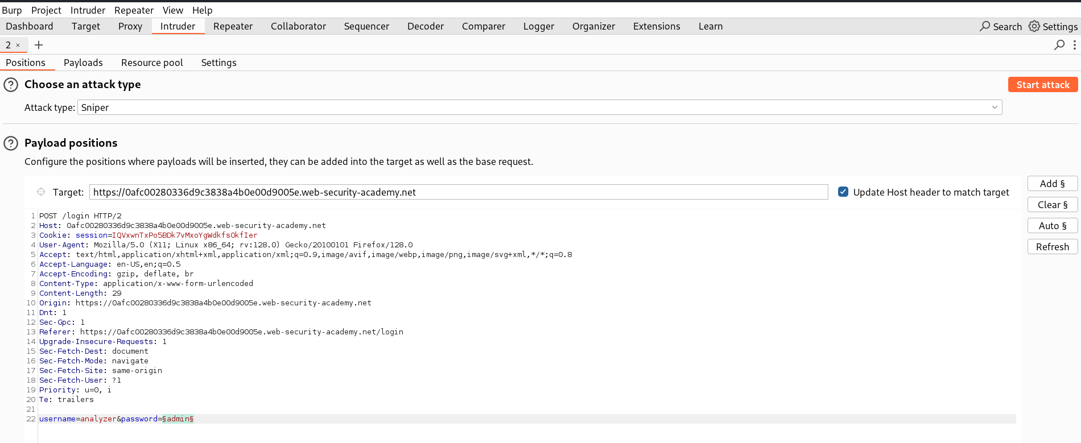Screen dimensions: 1081x443
Task: Close Intruder attack tab 2
Action: point(18,45)
